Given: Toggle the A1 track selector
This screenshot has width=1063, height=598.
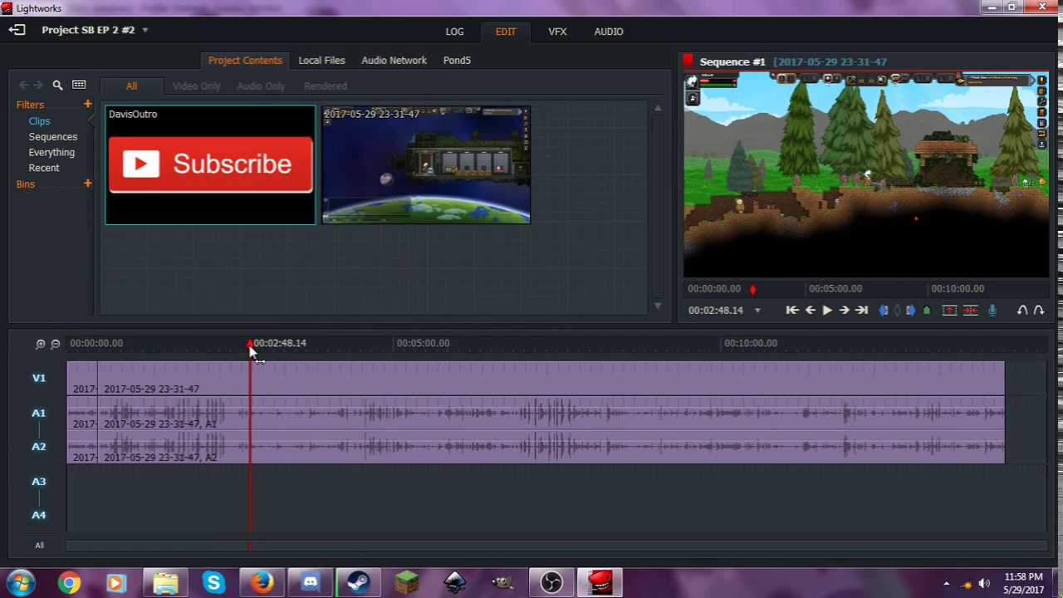Looking at the screenshot, I should pyautogui.click(x=39, y=413).
